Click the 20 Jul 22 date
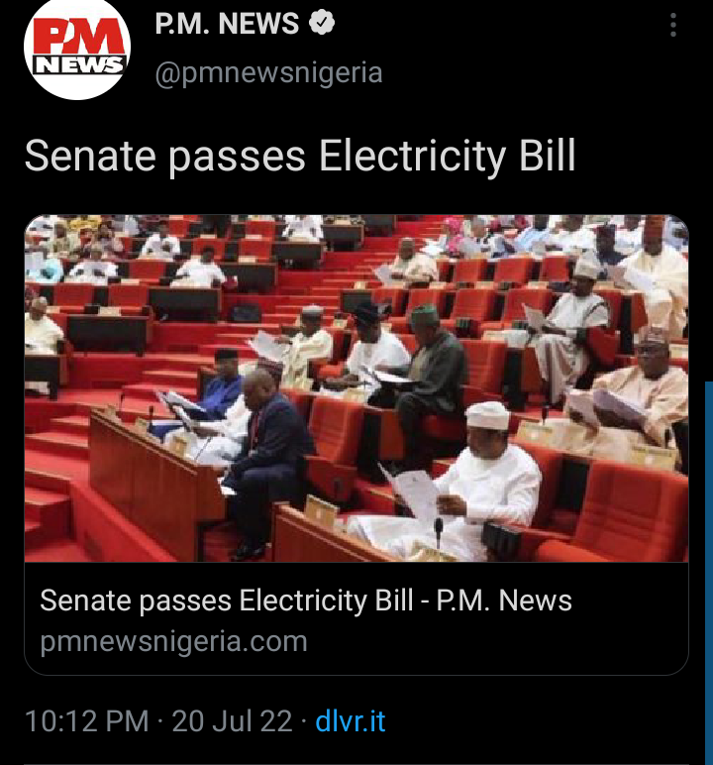This screenshot has width=713, height=765. click(x=232, y=721)
